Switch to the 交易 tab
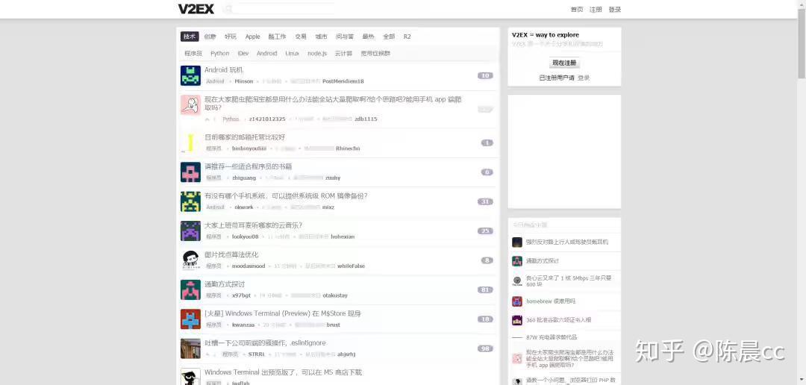Image resolution: width=806 pixels, height=385 pixels. (301, 37)
